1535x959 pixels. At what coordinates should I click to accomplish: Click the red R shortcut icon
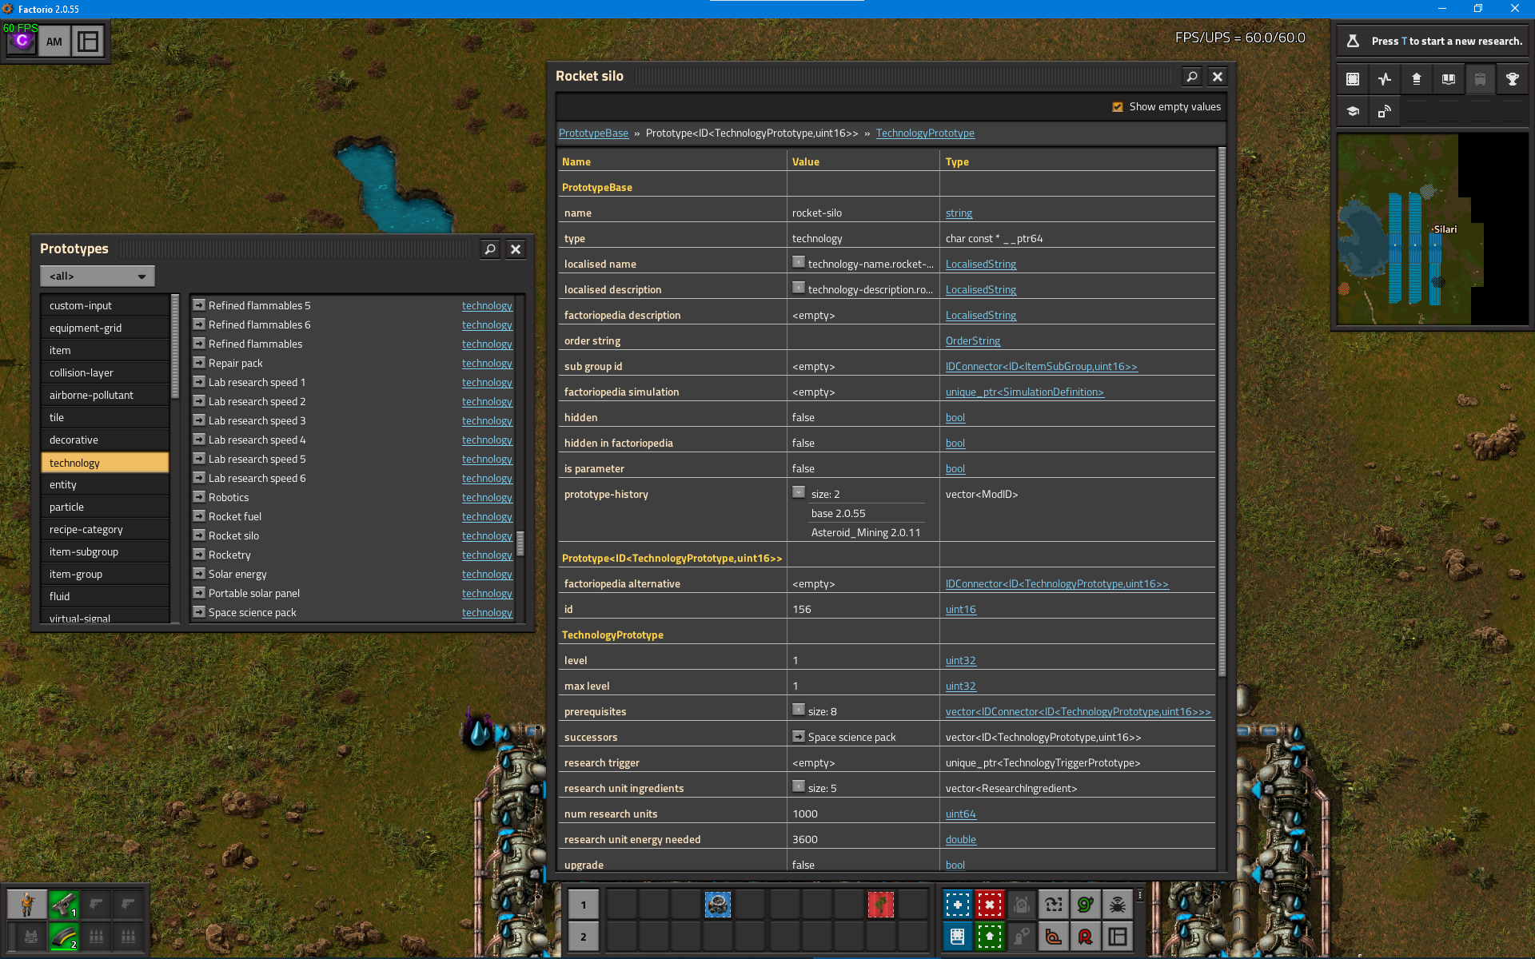tap(1086, 937)
